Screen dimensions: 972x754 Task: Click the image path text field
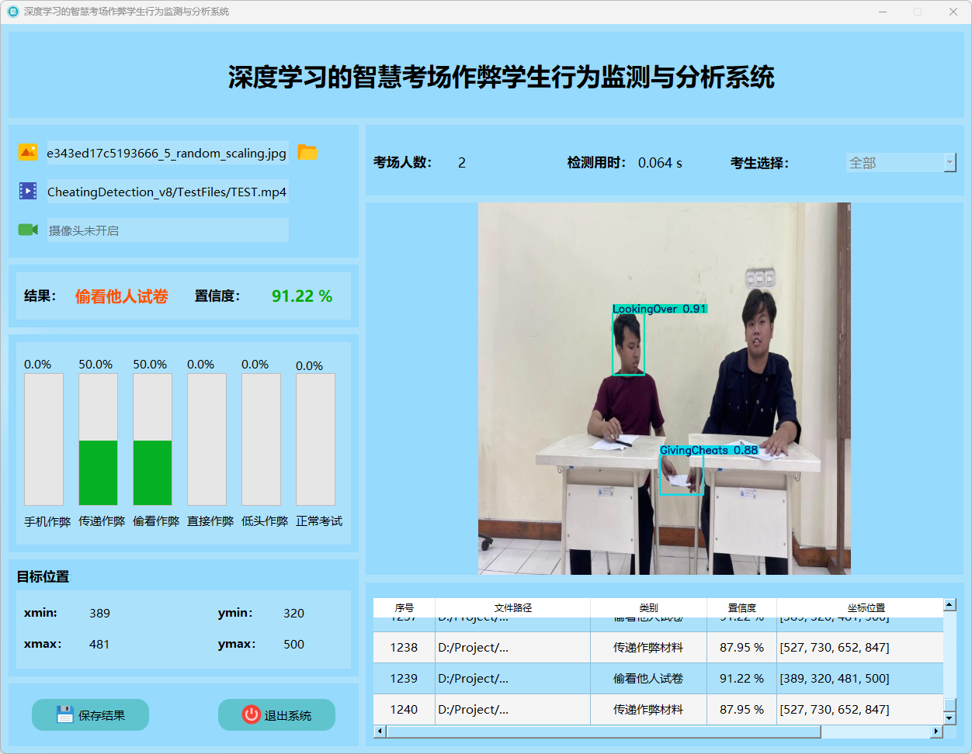click(167, 153)
